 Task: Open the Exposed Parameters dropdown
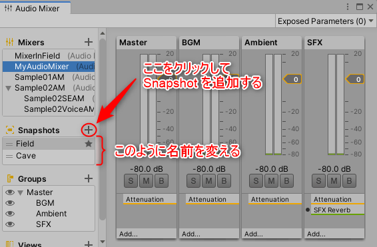point(326,21)
